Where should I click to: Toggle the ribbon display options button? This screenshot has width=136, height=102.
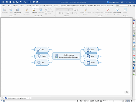(x=122, y=2)
